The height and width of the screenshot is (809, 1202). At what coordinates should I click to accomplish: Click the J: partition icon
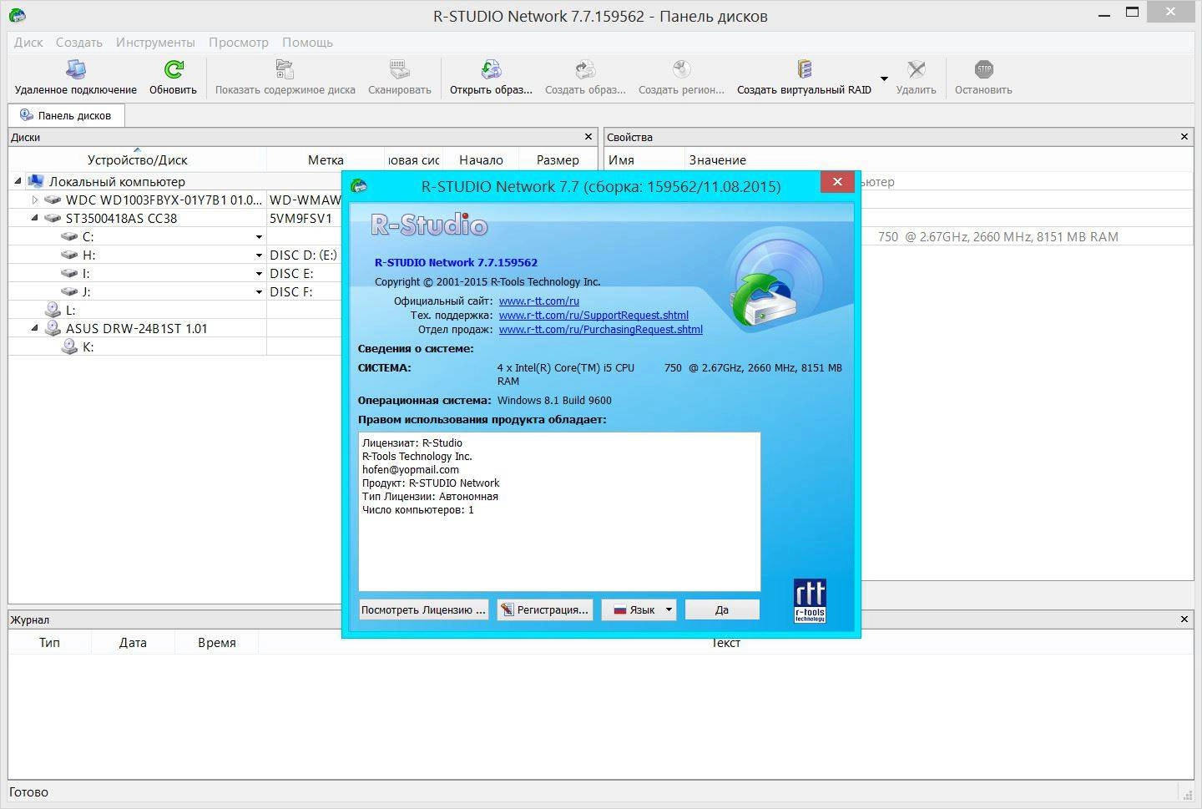[69, 291]
